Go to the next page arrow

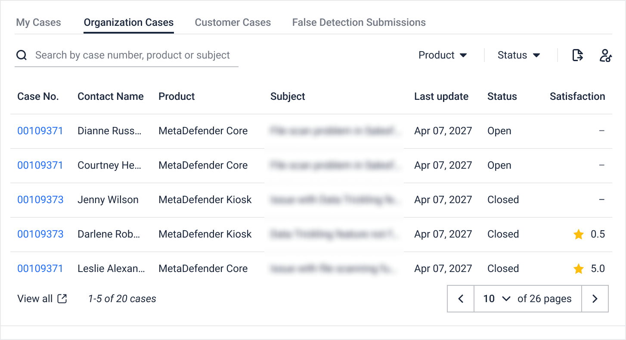tap(595, 299)
